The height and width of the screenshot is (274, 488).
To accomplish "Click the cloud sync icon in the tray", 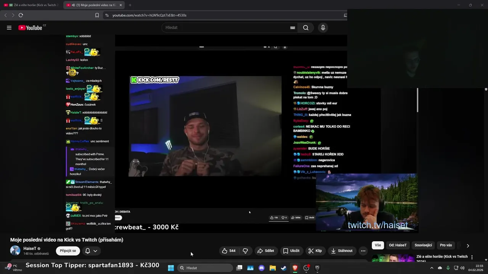I will coord(440,268).
